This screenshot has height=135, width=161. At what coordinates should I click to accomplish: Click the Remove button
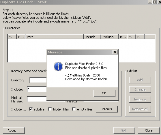coord(140,99)
